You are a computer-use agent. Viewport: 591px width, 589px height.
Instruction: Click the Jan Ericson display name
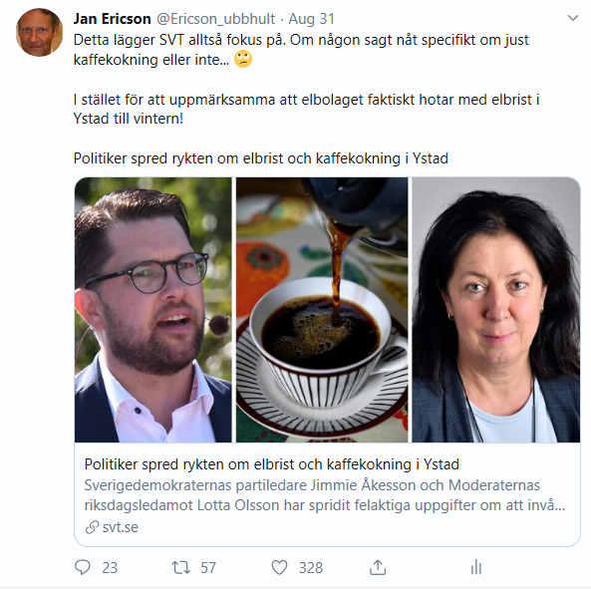[x=112, y=19]
